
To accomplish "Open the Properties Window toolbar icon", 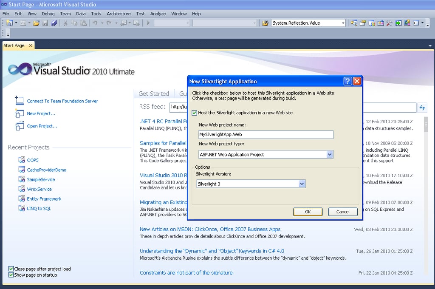I will (x=363, y=23).
